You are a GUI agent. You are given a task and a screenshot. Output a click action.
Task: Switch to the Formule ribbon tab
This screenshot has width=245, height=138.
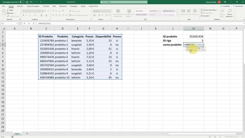[x=46, y=6]
